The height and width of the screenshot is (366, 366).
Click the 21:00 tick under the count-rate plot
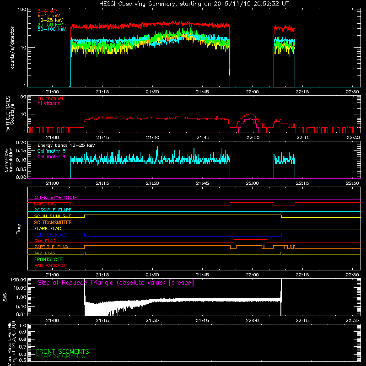tap(52, 92)
